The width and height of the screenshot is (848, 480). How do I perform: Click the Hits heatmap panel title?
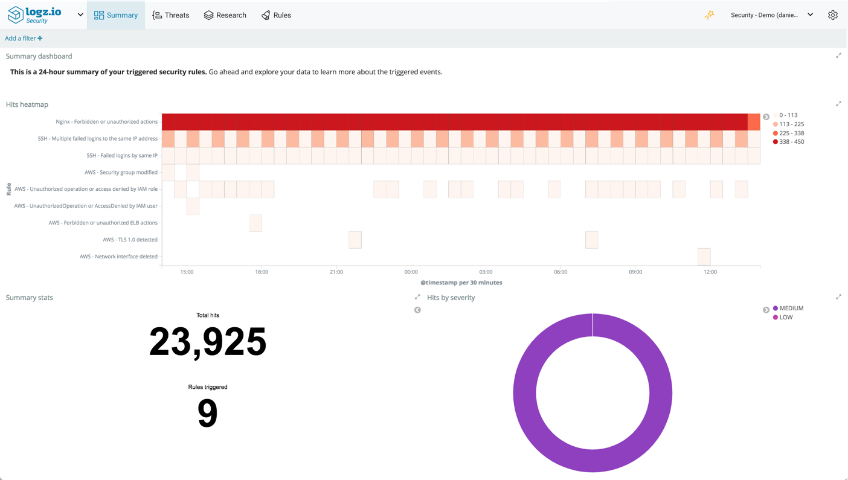[27, 104]
